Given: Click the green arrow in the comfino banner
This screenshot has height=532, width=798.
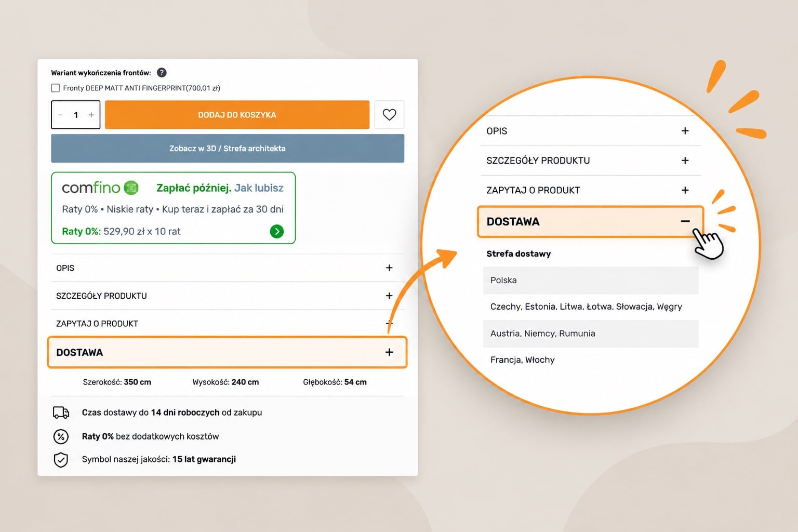Looking at the screenshot, I should tap(277, 231).
